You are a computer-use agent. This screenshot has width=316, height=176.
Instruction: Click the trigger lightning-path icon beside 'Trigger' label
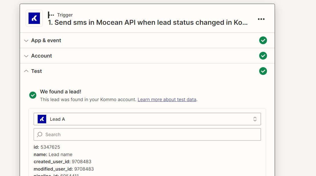[x=51, y=15]
